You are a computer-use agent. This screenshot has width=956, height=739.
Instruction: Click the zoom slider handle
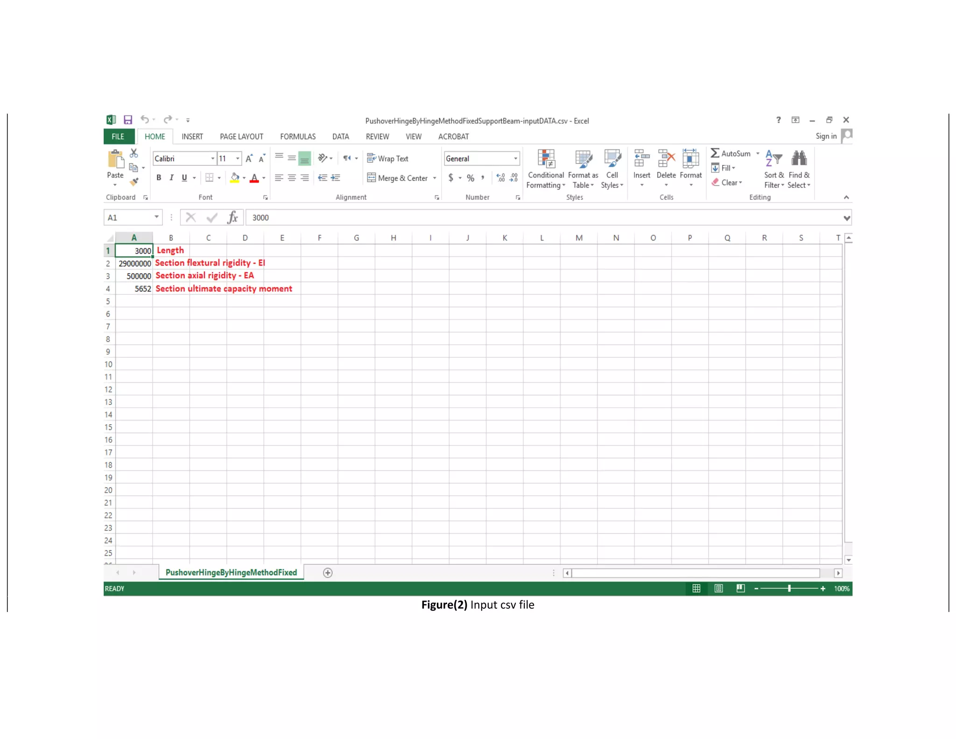[789, 589]
